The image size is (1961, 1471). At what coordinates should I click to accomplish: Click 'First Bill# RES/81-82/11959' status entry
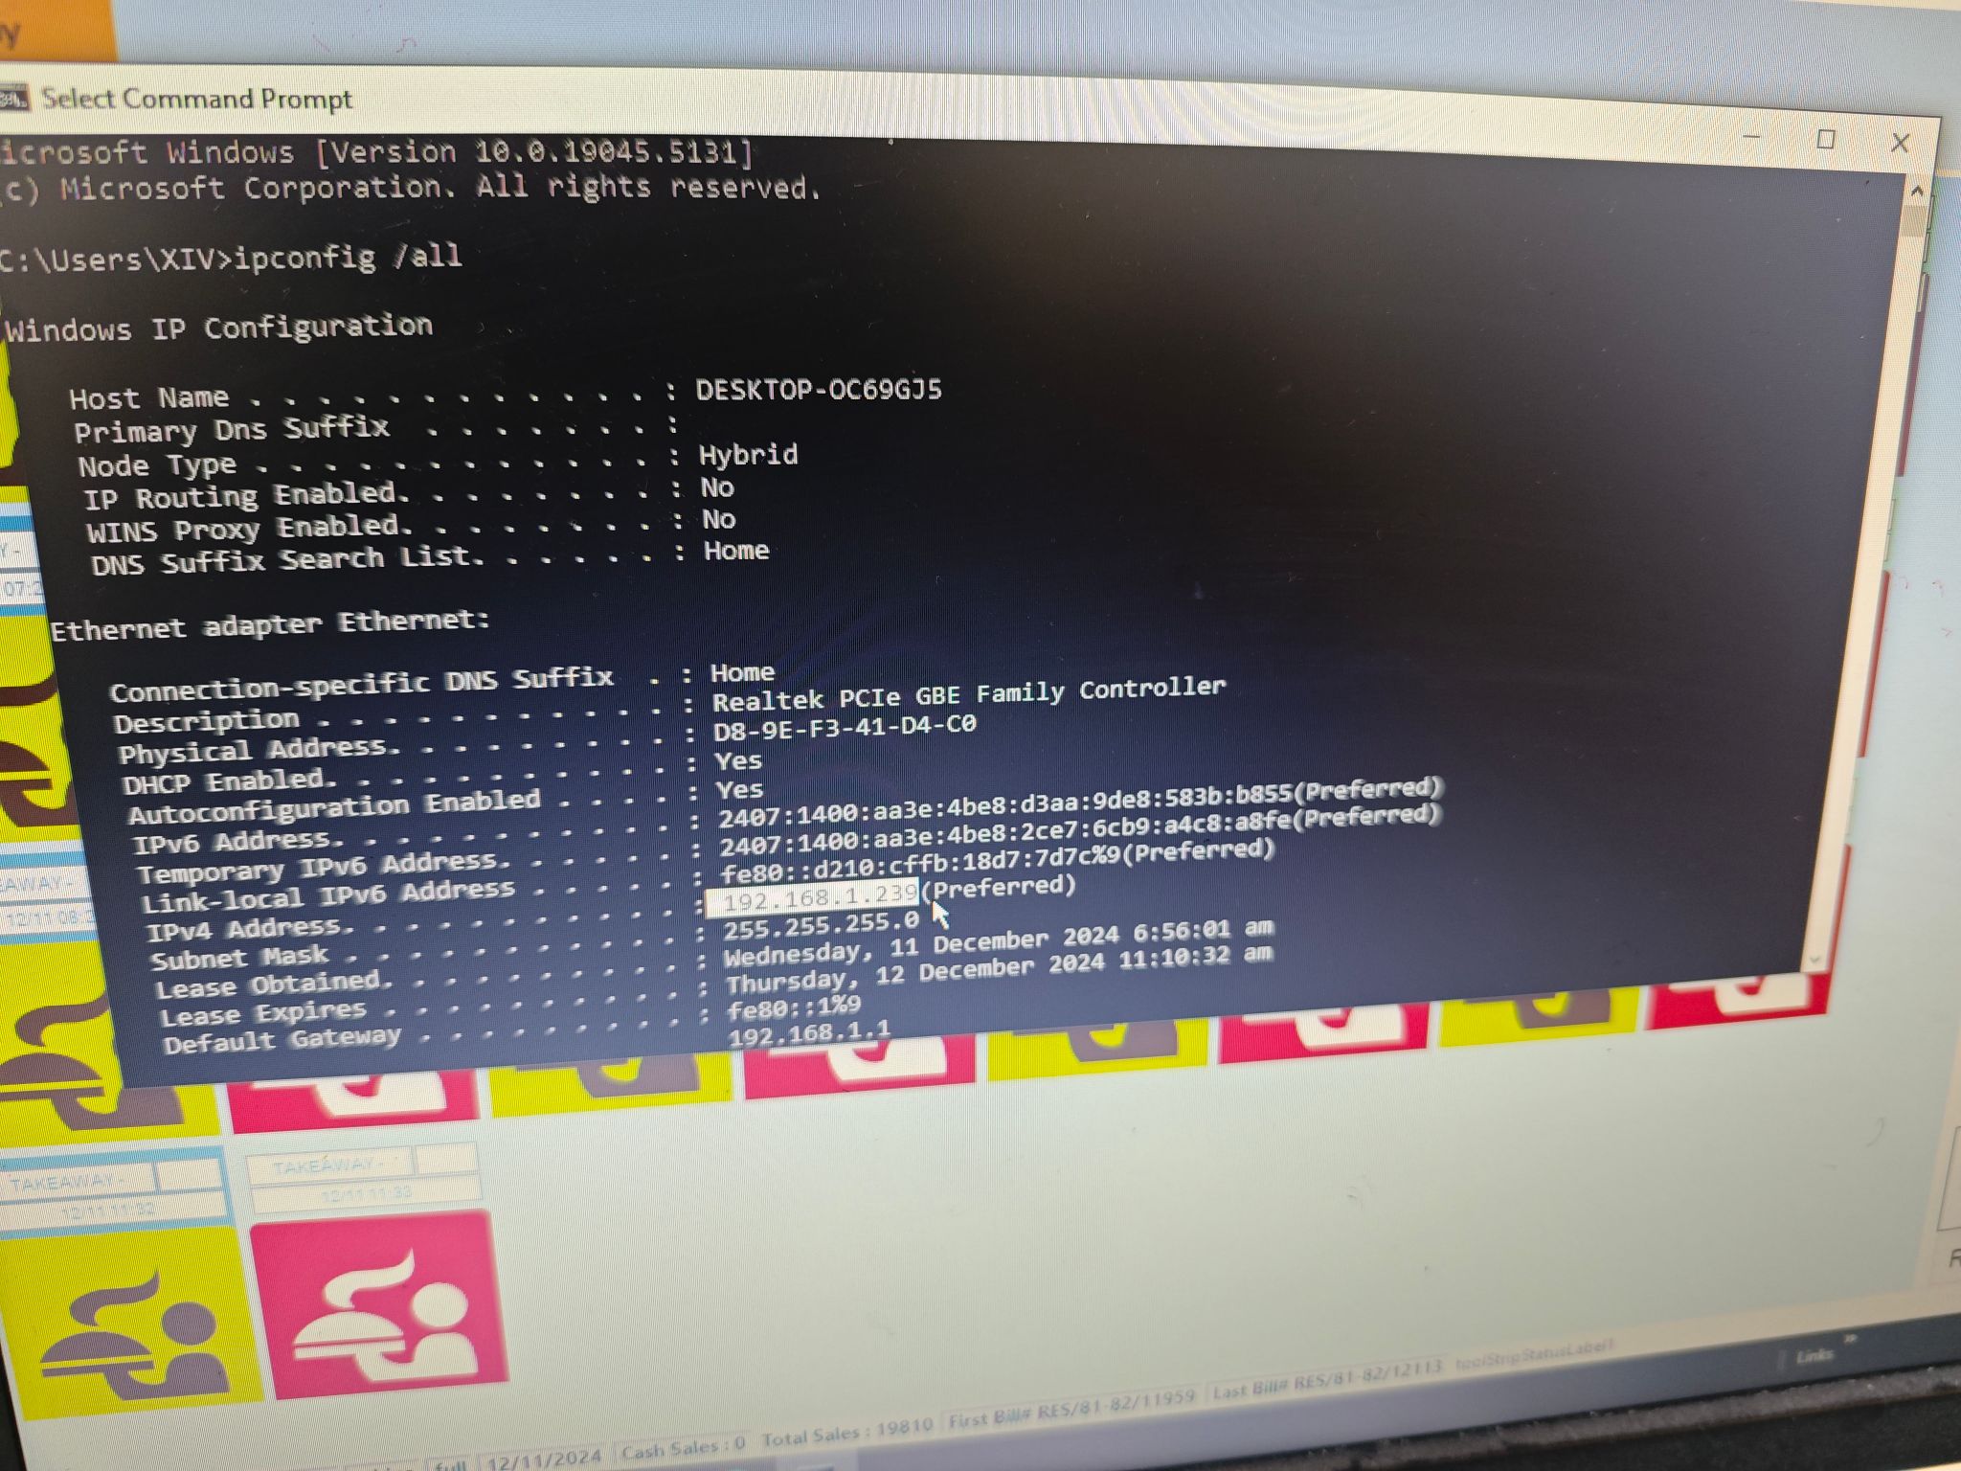pos(1071,1410)
